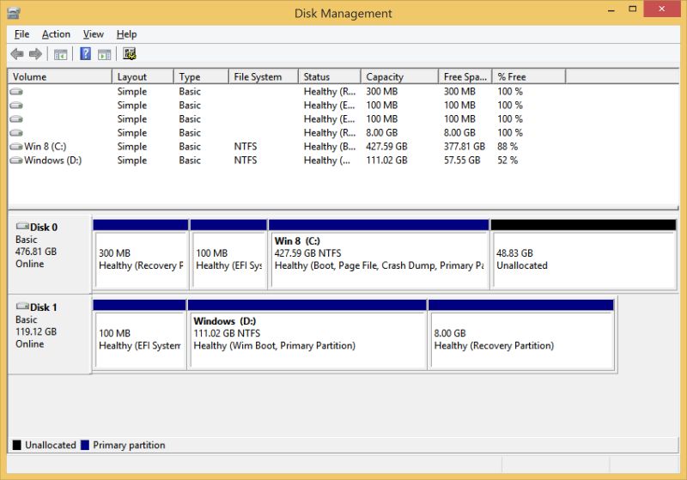Viewport: 687px width, 480px height.
Task: Maximize the Disk Management window
Action: coord(632,9)
